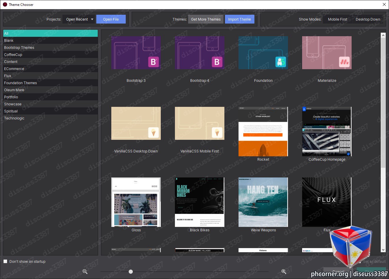Open the CoffeeCup category

[50, 54]
